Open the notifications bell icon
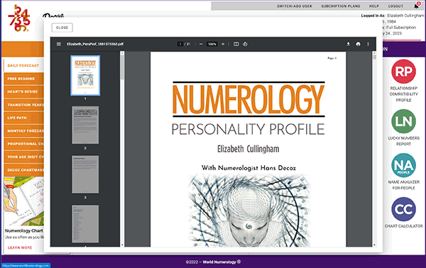The height and width of the screenshot is (268, 426). 417,6
